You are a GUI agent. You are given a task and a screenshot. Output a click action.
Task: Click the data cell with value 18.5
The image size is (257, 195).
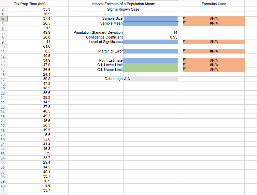pos(29,88)
